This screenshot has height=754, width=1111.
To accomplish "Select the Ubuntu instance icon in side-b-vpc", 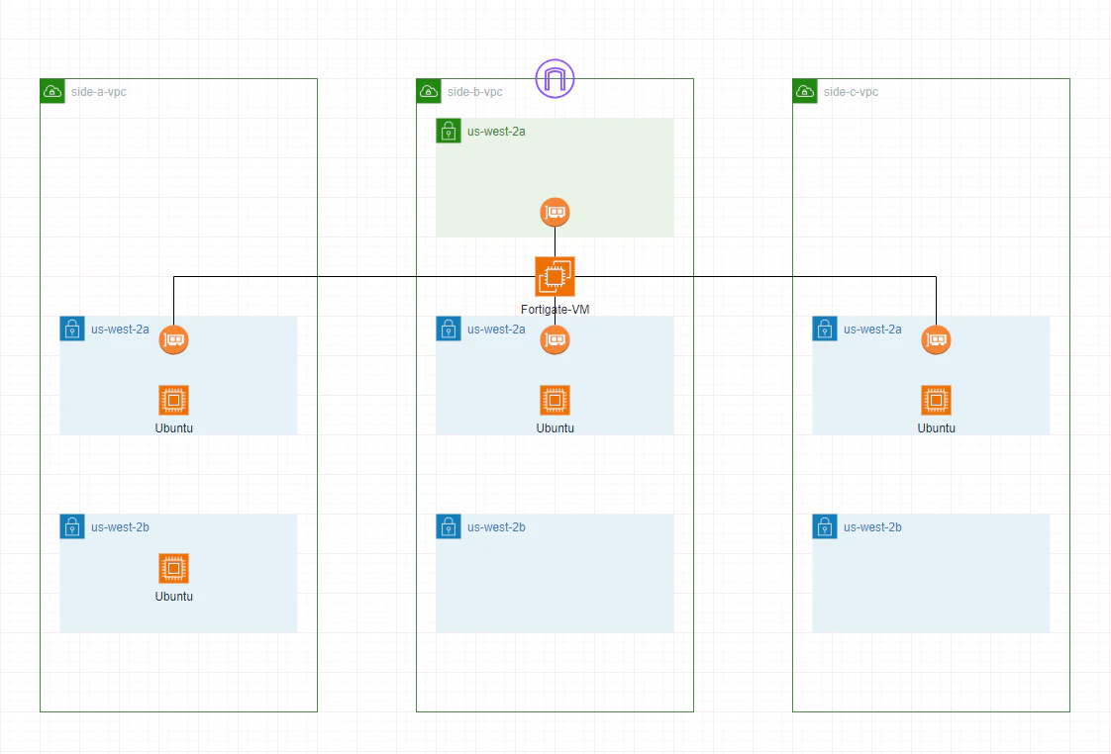I will tap(555, 400).
